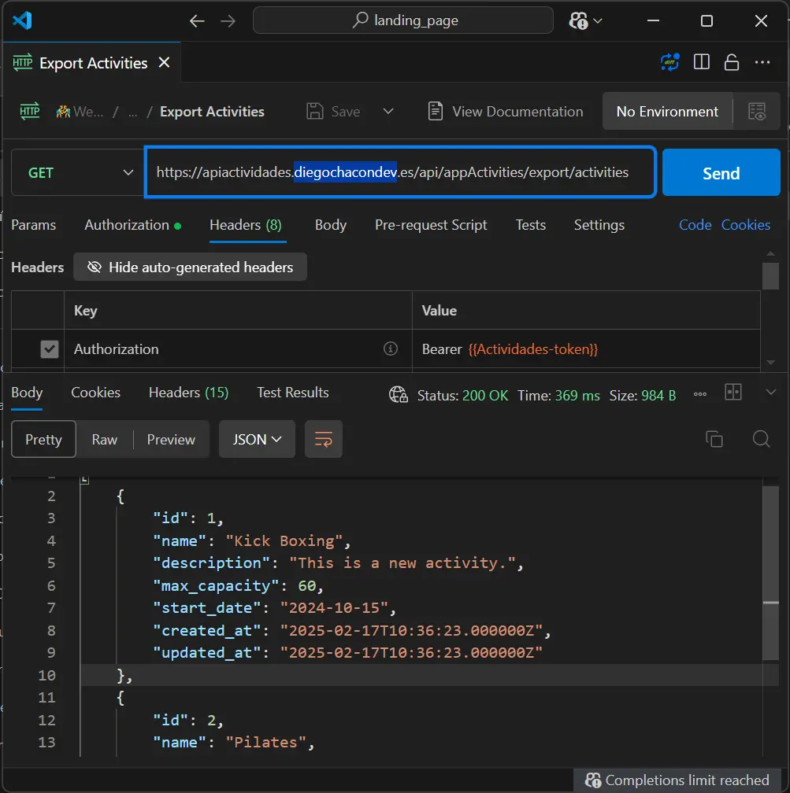790x793 pixels.
Task: Search the response body
Action: [761, 439]
